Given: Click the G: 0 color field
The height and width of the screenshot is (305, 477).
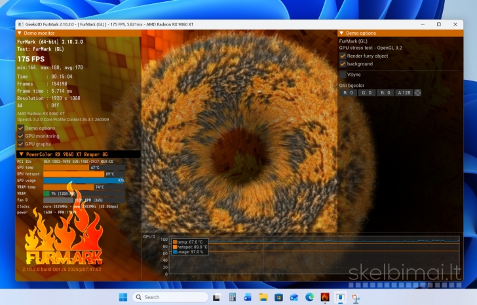Looking at the screenshot, I should pyautogui.click(x=366, y=93).
